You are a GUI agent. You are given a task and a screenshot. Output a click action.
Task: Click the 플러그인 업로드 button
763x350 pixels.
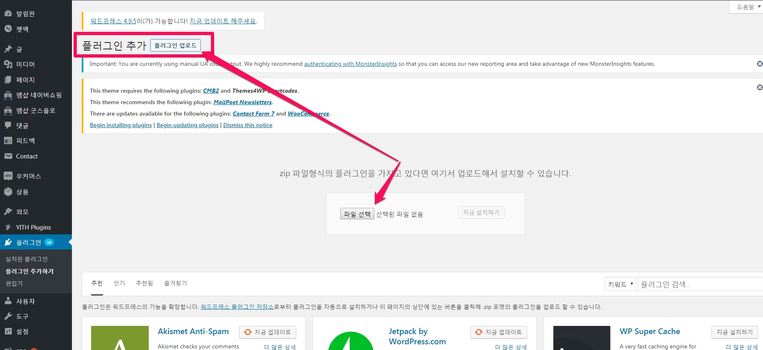[x=175, y=45]
